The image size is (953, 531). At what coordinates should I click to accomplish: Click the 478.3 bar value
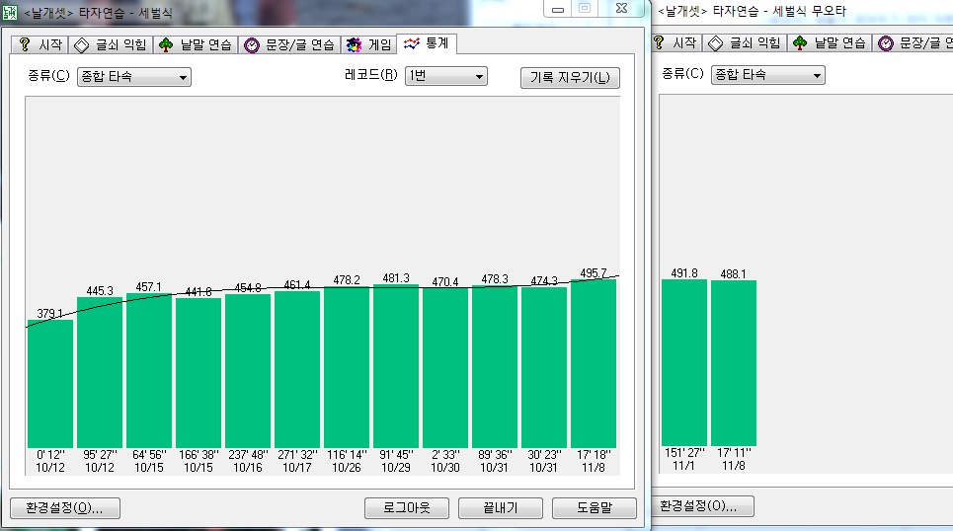pos(495,279)
